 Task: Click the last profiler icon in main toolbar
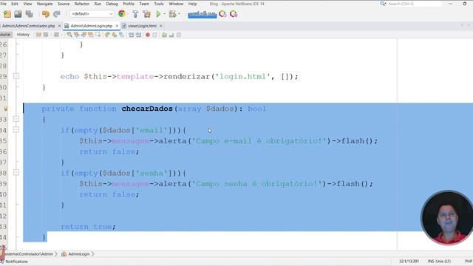234,14
